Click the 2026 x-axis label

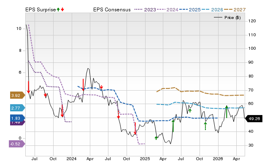(x=218, y=158)
